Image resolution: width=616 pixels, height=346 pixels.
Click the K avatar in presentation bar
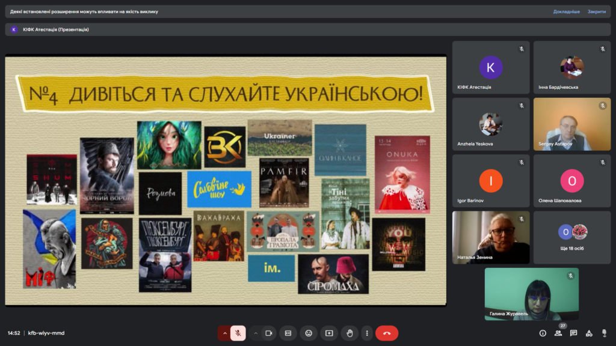(x=14, y=29)
